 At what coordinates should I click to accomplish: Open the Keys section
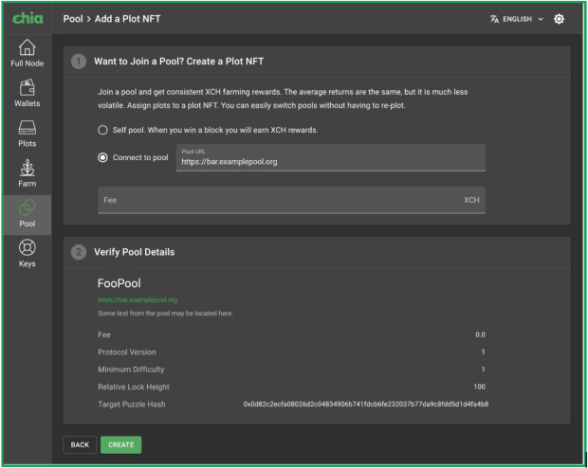coord(27,254)
